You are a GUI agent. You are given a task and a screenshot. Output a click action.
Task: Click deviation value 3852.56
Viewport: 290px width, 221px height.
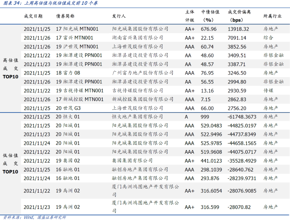click(237, 47)
